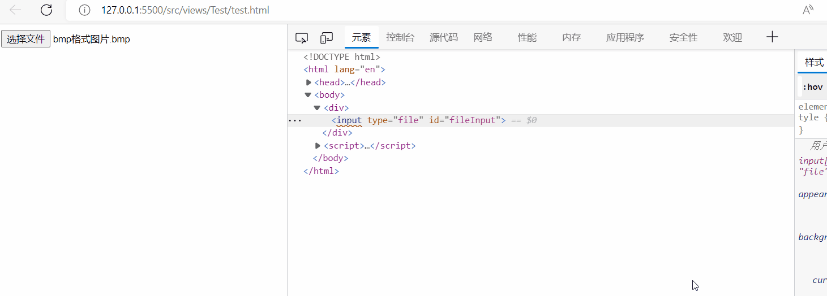827x296 pixels.
Task: Click the three dots beside input row
Action: point(295,120)
